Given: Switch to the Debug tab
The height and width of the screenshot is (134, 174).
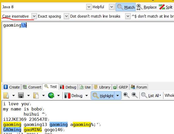Looking at the screenshot, I should pyautogui.click(x=68, y=87).
